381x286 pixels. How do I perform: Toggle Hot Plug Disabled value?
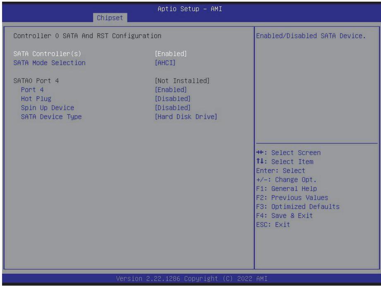click(173, 99)
